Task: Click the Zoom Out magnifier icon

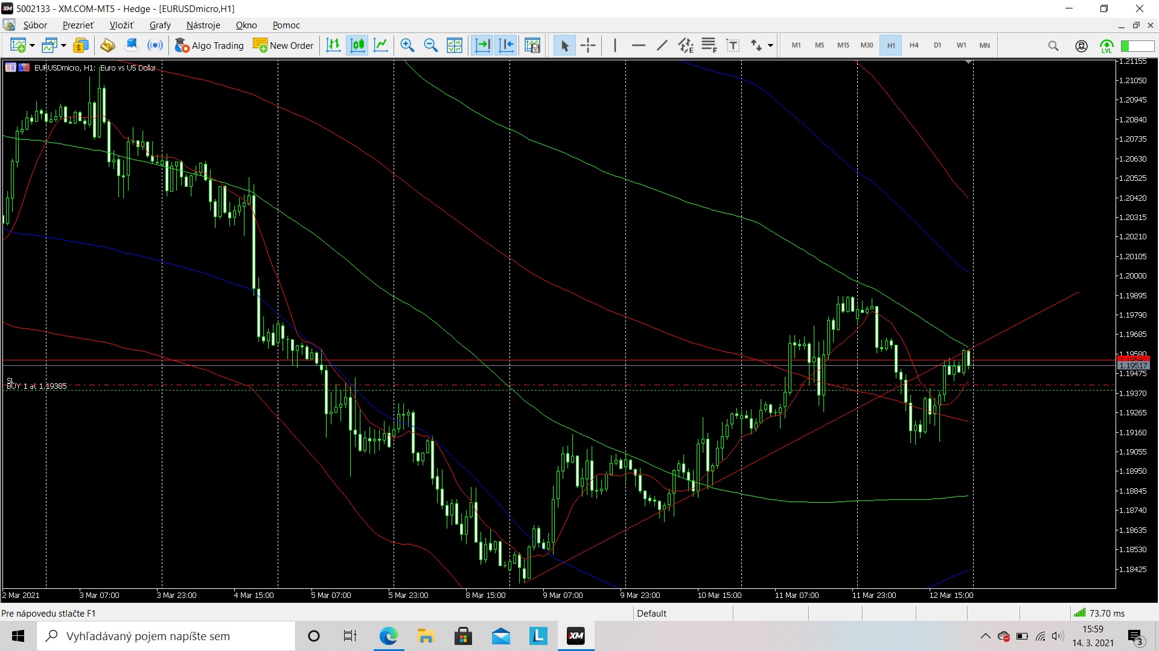Action: coord(431,45)
